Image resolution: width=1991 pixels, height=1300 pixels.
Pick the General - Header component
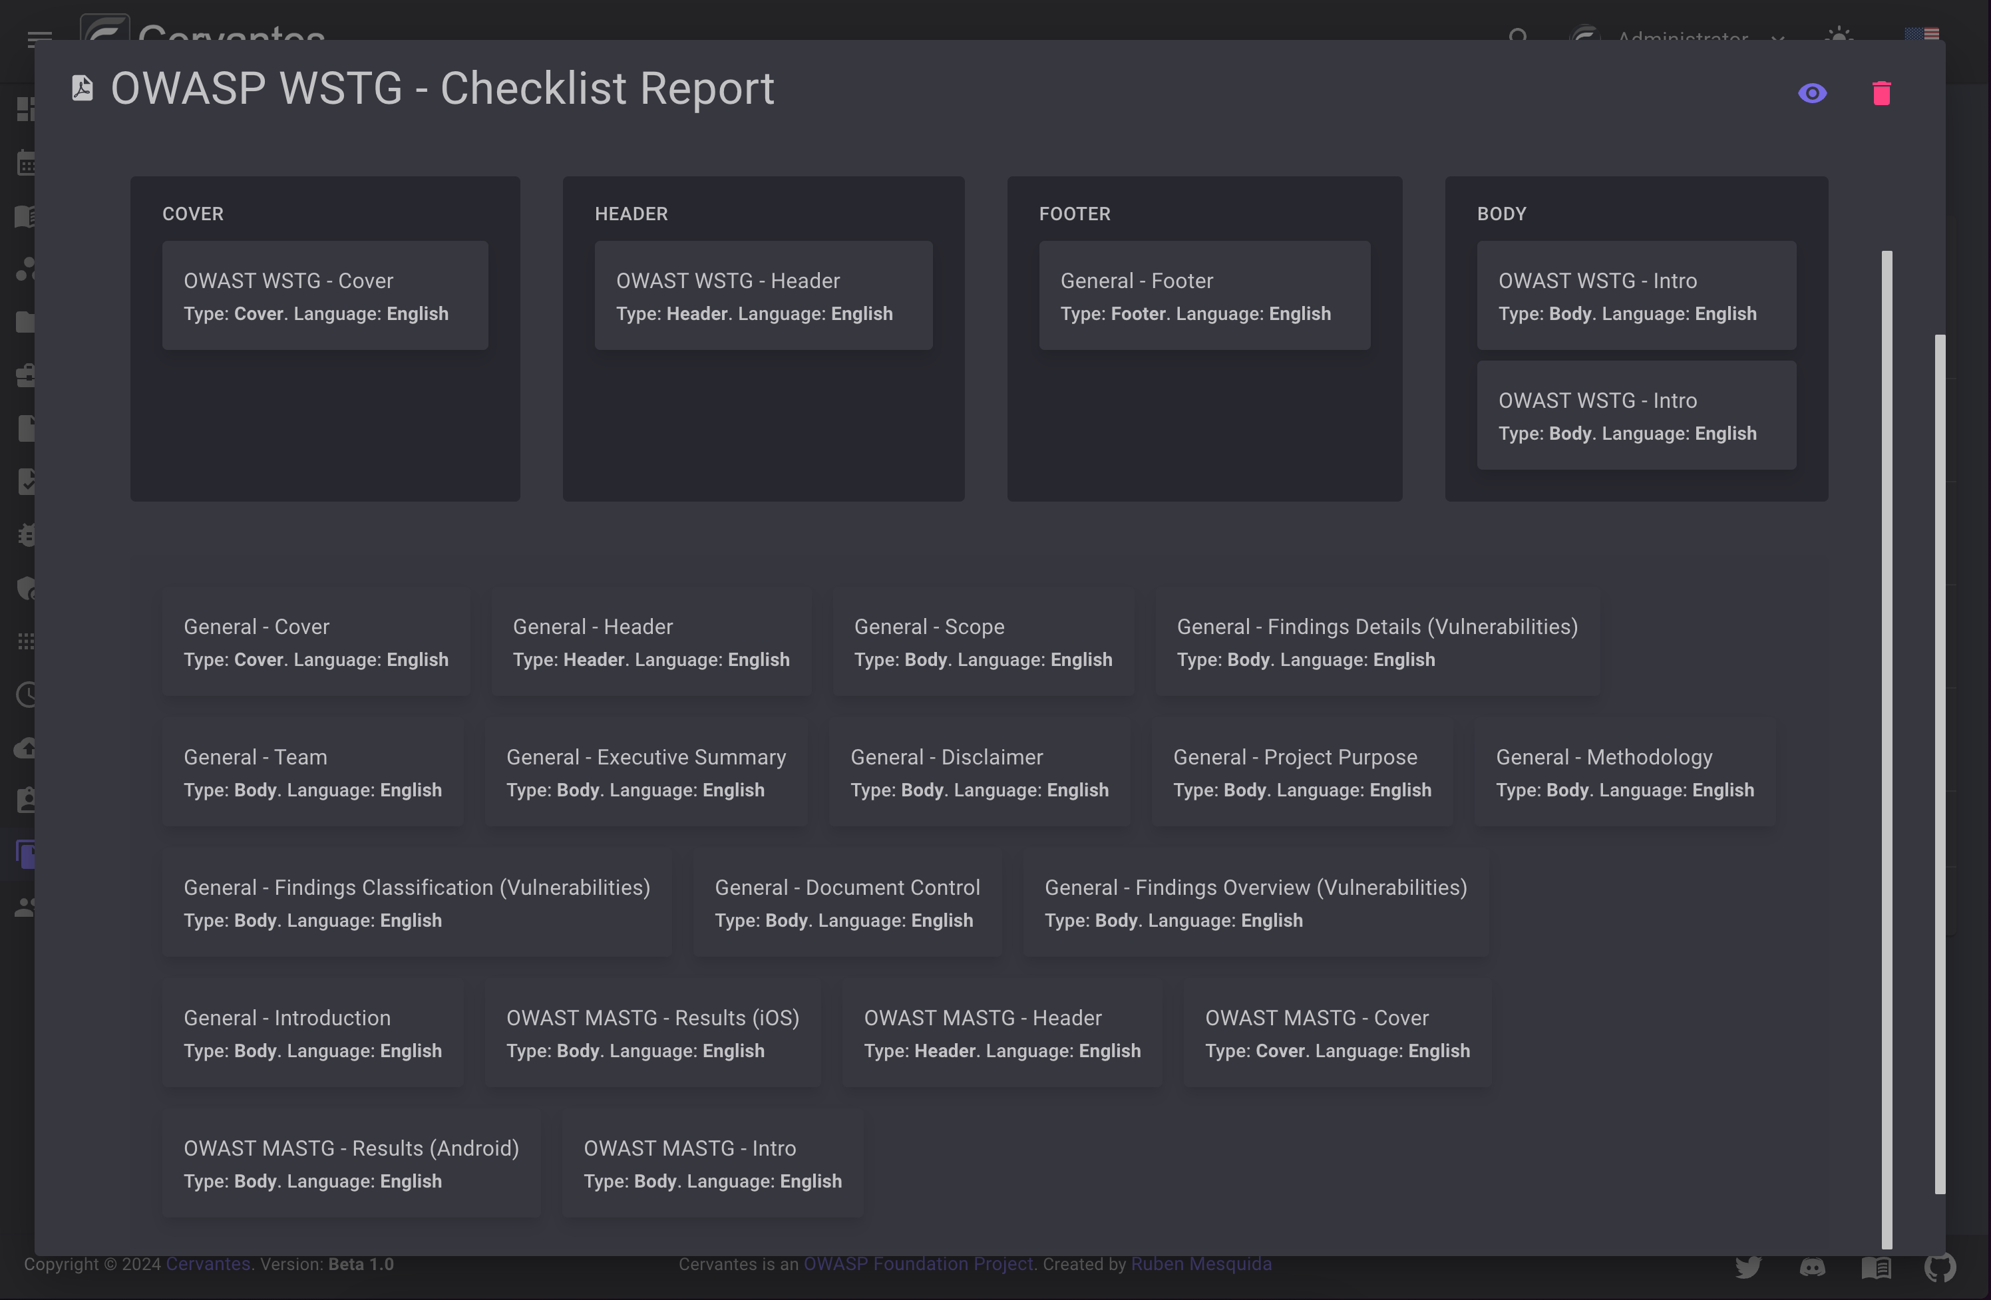pos(651,641)
